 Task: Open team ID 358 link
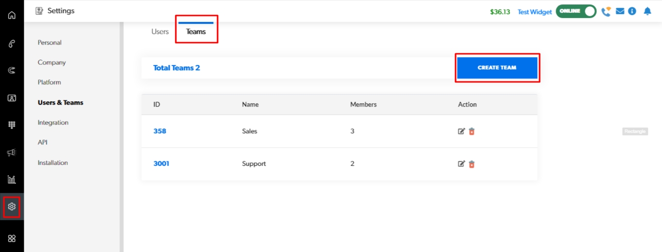(160, 131)
